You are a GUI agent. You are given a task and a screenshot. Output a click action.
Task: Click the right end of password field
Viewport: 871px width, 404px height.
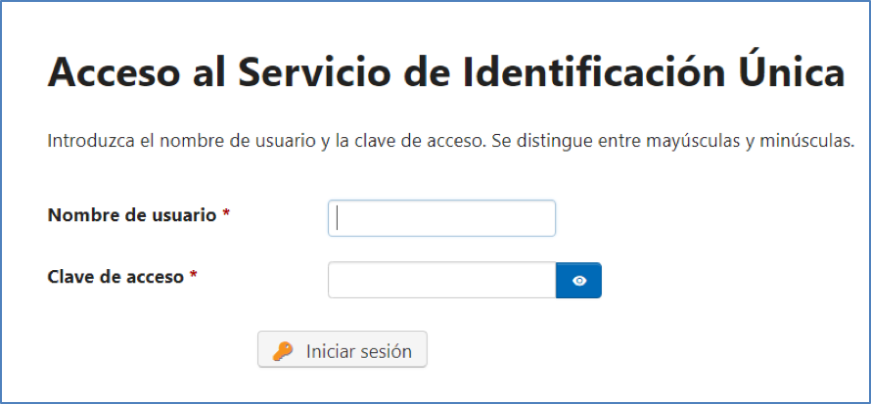[544, 280]
